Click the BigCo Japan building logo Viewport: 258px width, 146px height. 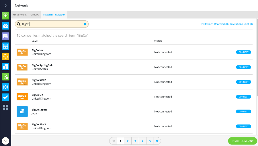click(22, 111)
